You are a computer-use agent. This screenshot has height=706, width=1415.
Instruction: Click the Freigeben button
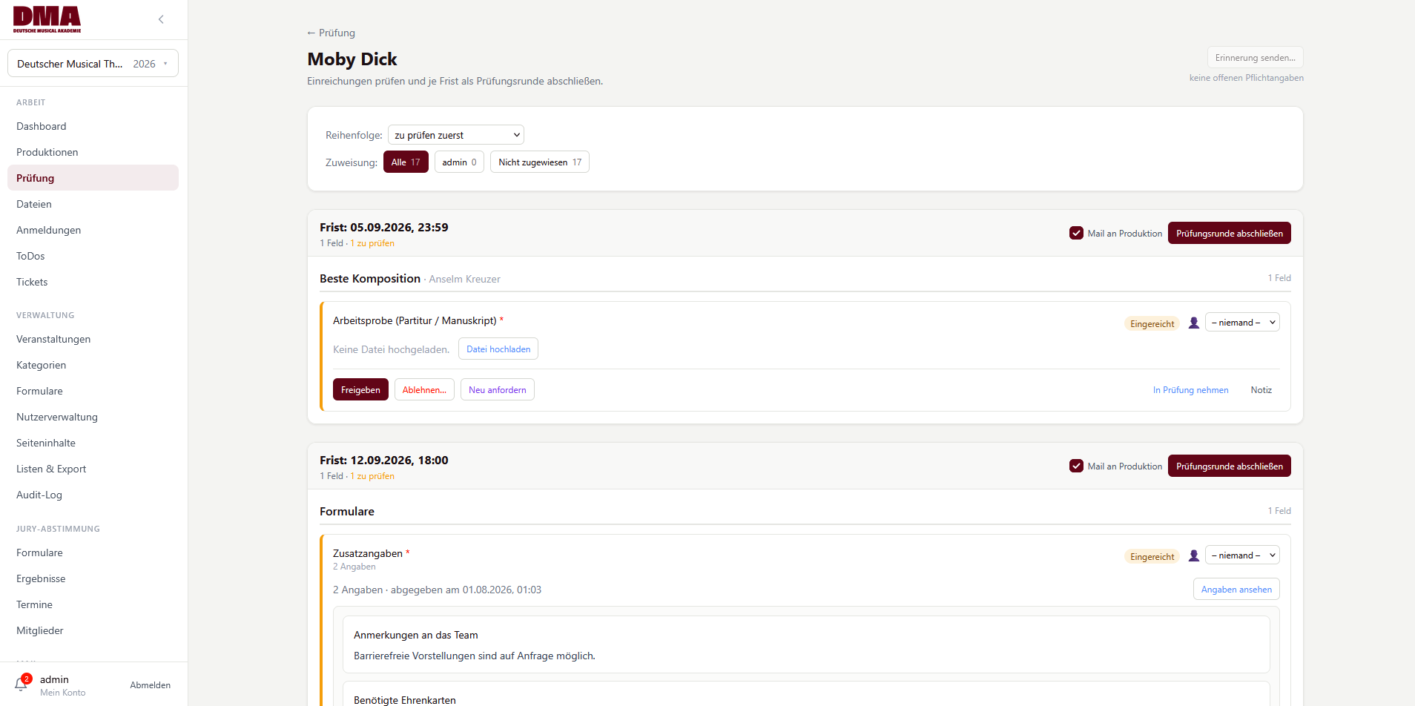(x=360, y=389)
